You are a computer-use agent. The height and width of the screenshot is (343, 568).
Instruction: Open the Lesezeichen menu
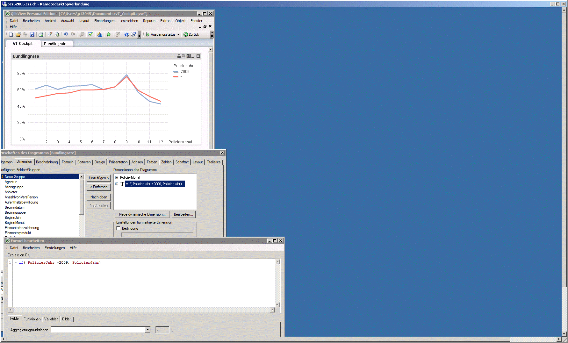pos(129,21)
